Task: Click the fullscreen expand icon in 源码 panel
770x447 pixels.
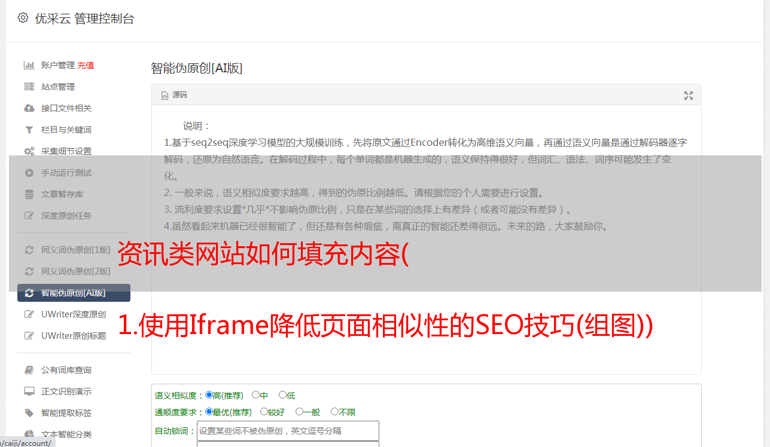Action: click(689, 96)
